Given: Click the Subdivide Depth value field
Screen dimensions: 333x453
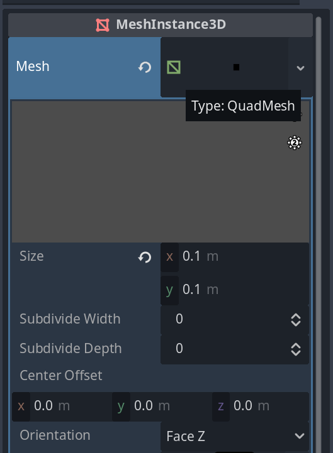Looking at the screenshot, I should pos(235,349).
